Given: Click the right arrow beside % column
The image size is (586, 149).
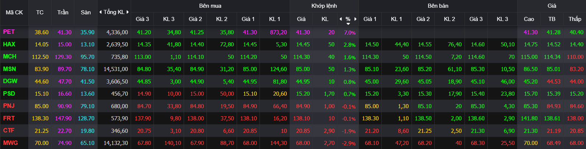Looking at the screenshot, I should click(x=356, y=19).
